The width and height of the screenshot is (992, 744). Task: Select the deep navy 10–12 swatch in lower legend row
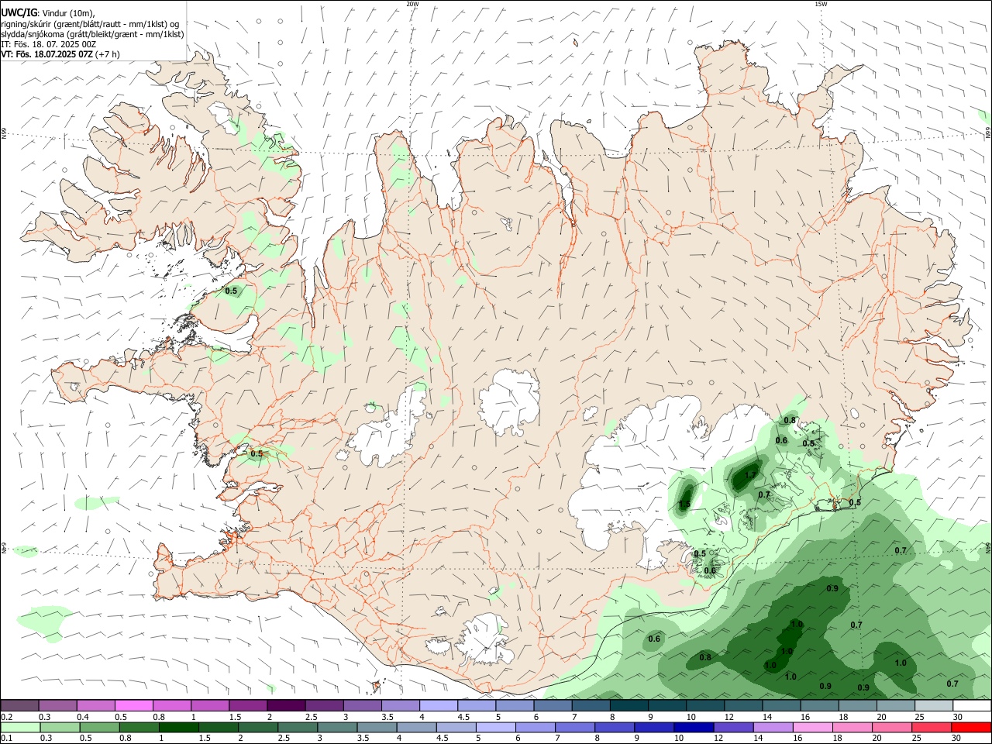click(693, 728)
